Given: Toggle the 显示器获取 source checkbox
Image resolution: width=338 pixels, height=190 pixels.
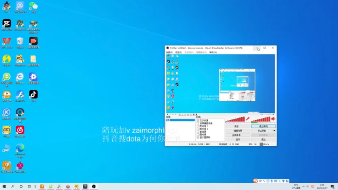Looking at the screenshot, I should pos(198,137).
